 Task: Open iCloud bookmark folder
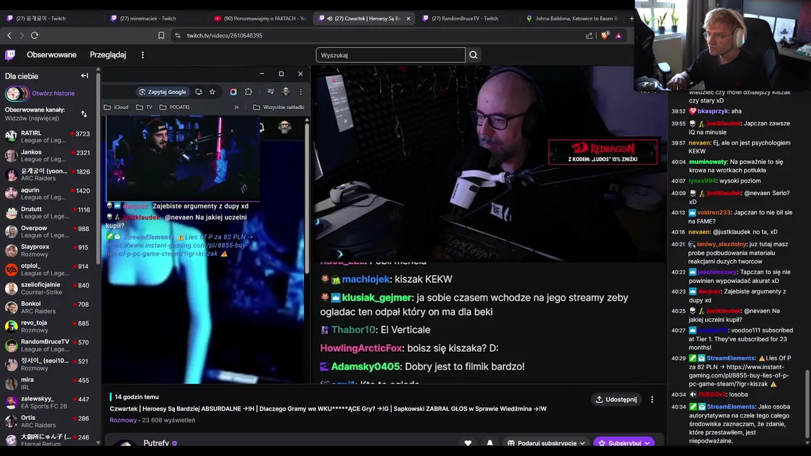click(x=116, y=107)
